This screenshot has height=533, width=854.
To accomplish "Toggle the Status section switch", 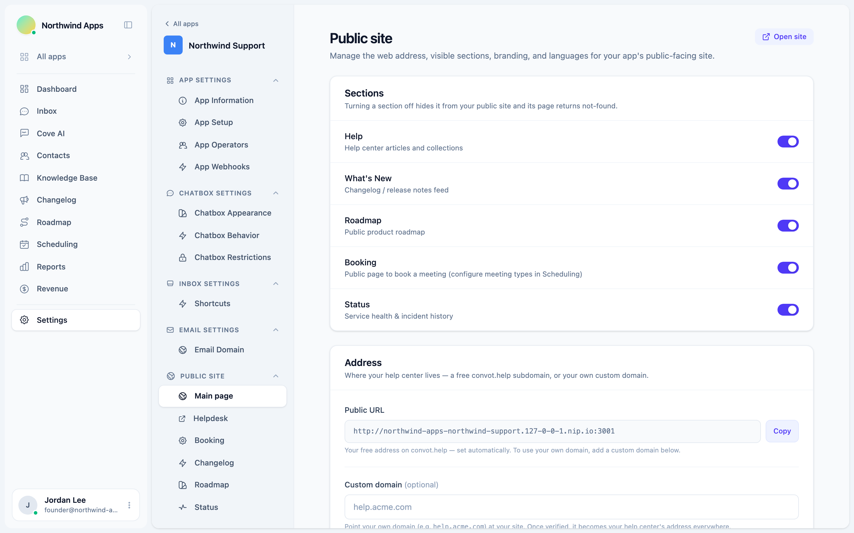I will [x=788, y=310].
